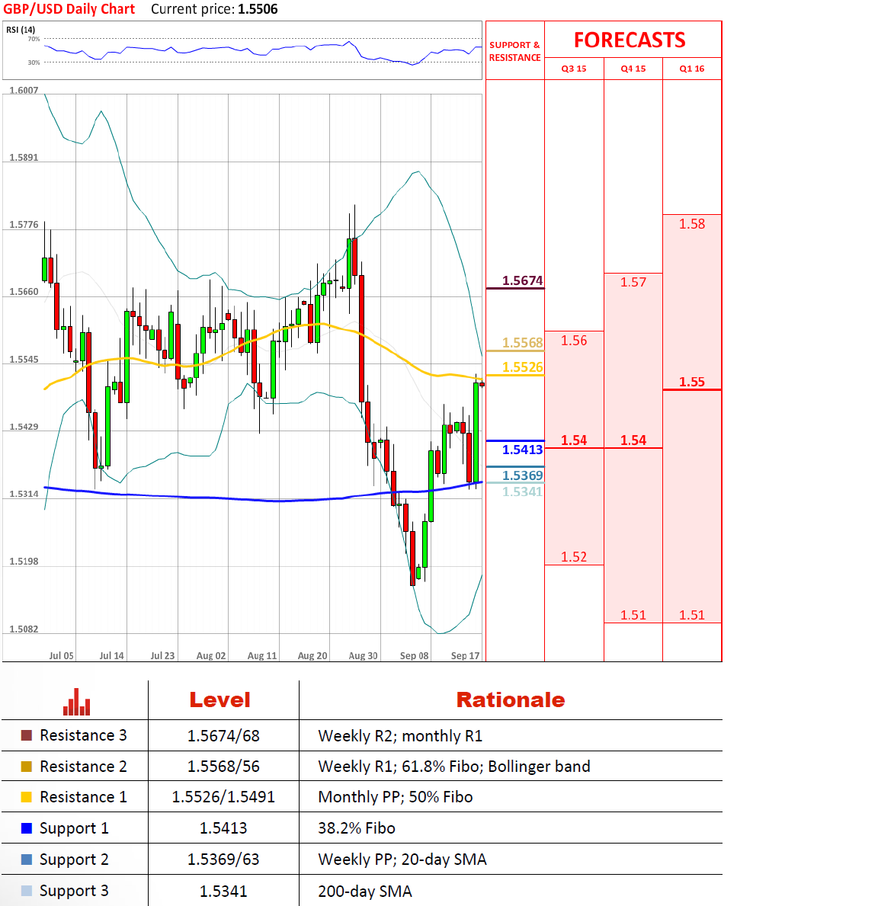Click the Resistance 2 gold color square

click(x=26, y=767)
